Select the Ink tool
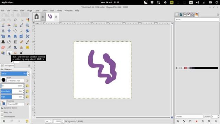 15,48
